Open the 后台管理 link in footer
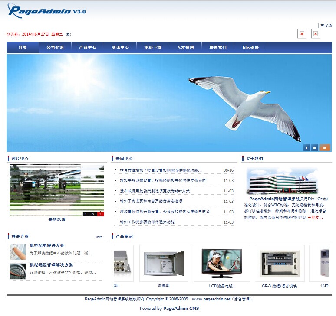 click(x=242, y=299)
